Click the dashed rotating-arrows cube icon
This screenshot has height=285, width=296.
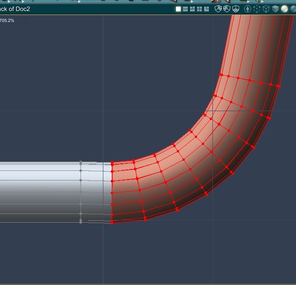257,9
